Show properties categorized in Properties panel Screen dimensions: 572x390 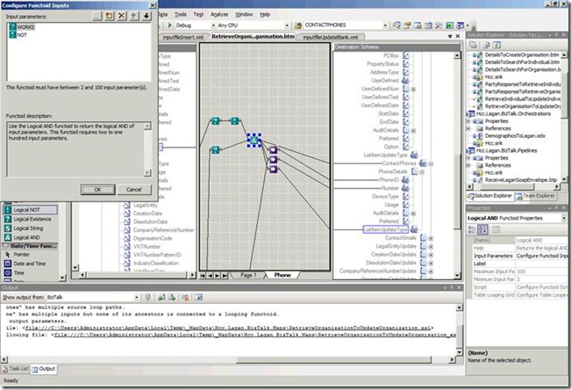(472, 229)
